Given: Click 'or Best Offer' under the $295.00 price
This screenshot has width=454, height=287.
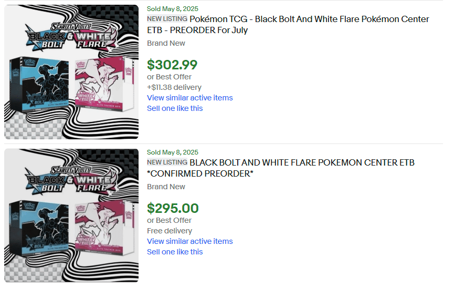Looking at the screenshot, I should pos(169,220).
